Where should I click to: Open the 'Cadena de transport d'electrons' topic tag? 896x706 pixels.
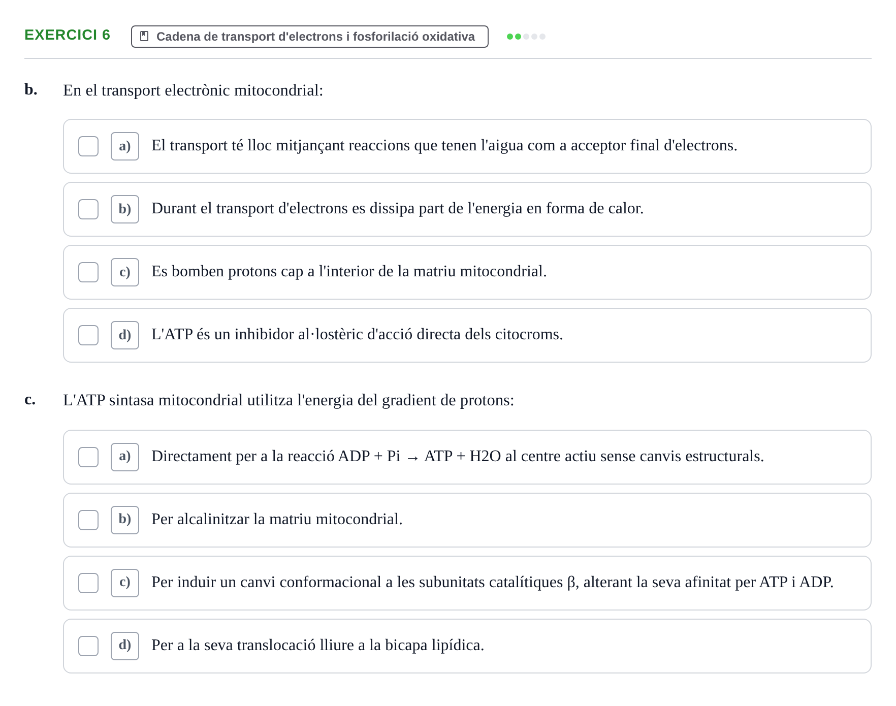pos(310,37)
